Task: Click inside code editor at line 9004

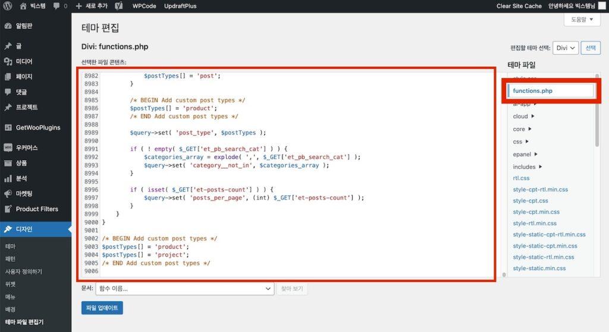Action: (145, 255)
